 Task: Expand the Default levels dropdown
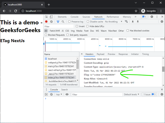pyautogui.click(x=132, y=94)
